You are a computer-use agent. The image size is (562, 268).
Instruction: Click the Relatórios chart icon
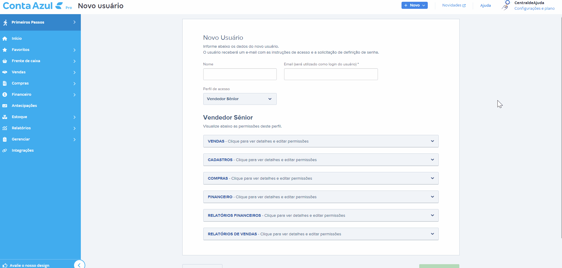5,128
